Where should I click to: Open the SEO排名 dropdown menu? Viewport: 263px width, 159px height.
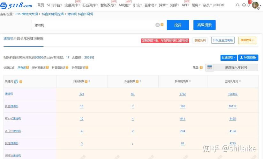pyautogui.click(x=54, y=5)
